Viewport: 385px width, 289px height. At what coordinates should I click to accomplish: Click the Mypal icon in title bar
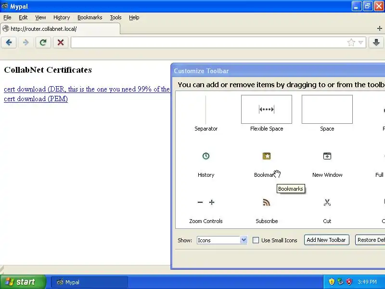(x=5, y=6)
